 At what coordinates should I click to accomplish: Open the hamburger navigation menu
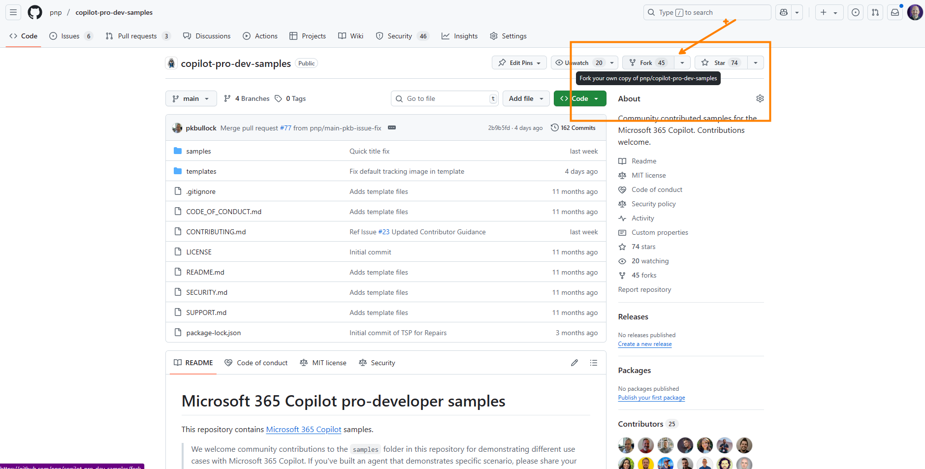(13, 12)
